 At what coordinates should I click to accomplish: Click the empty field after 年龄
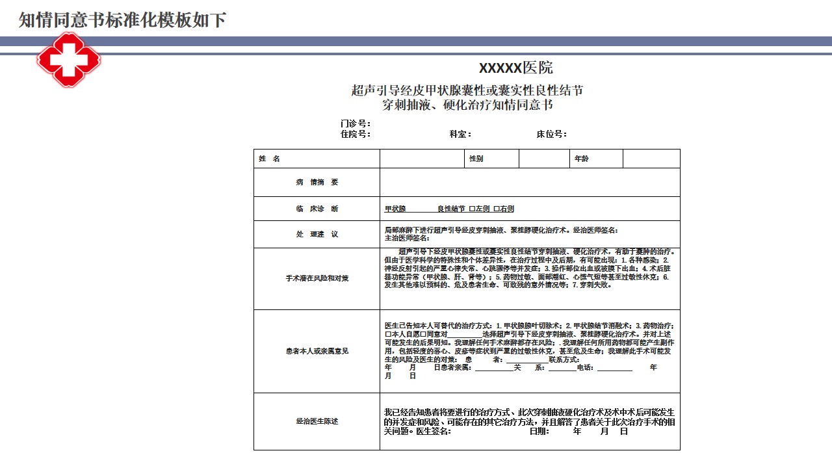tap(651, 159)
